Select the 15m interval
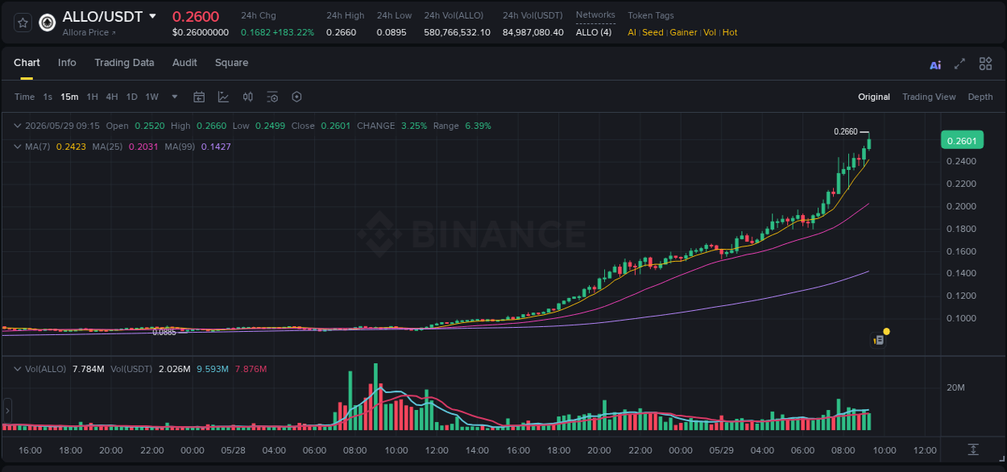1007x472 pixels. 69,97
